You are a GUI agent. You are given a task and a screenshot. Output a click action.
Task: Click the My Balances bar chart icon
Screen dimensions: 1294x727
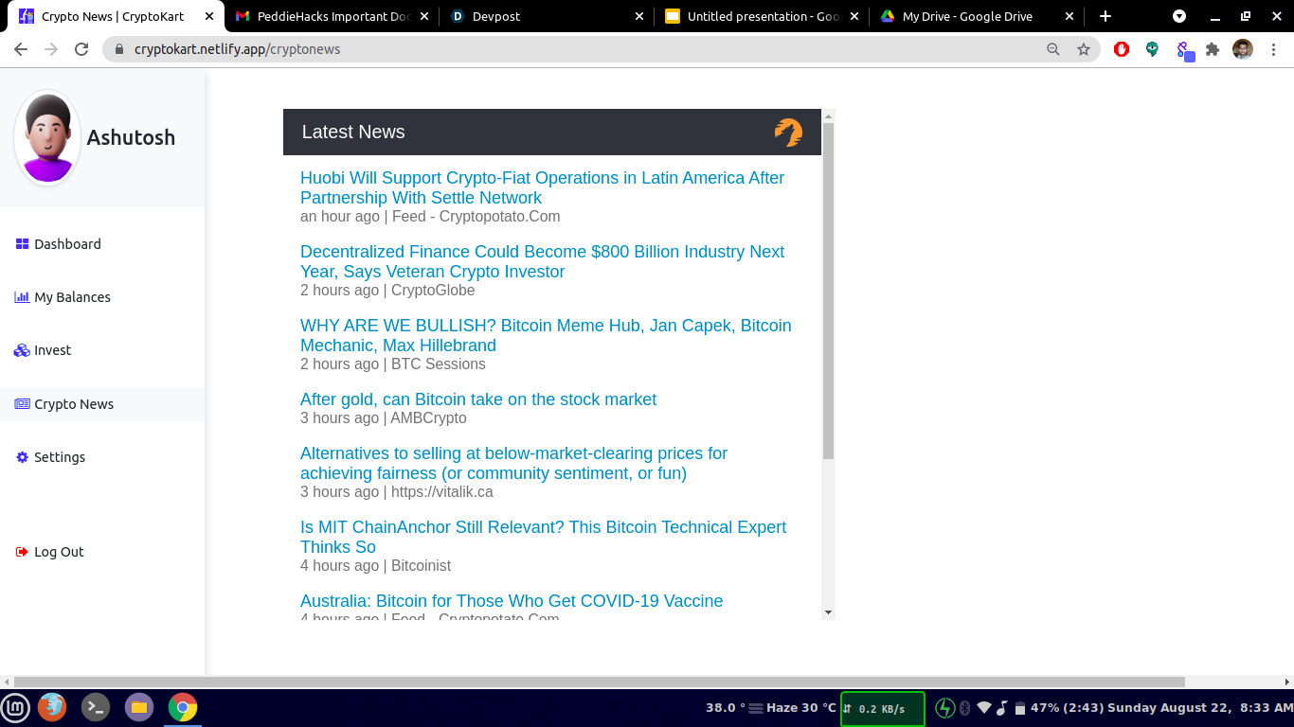click(x=23, y=297)
